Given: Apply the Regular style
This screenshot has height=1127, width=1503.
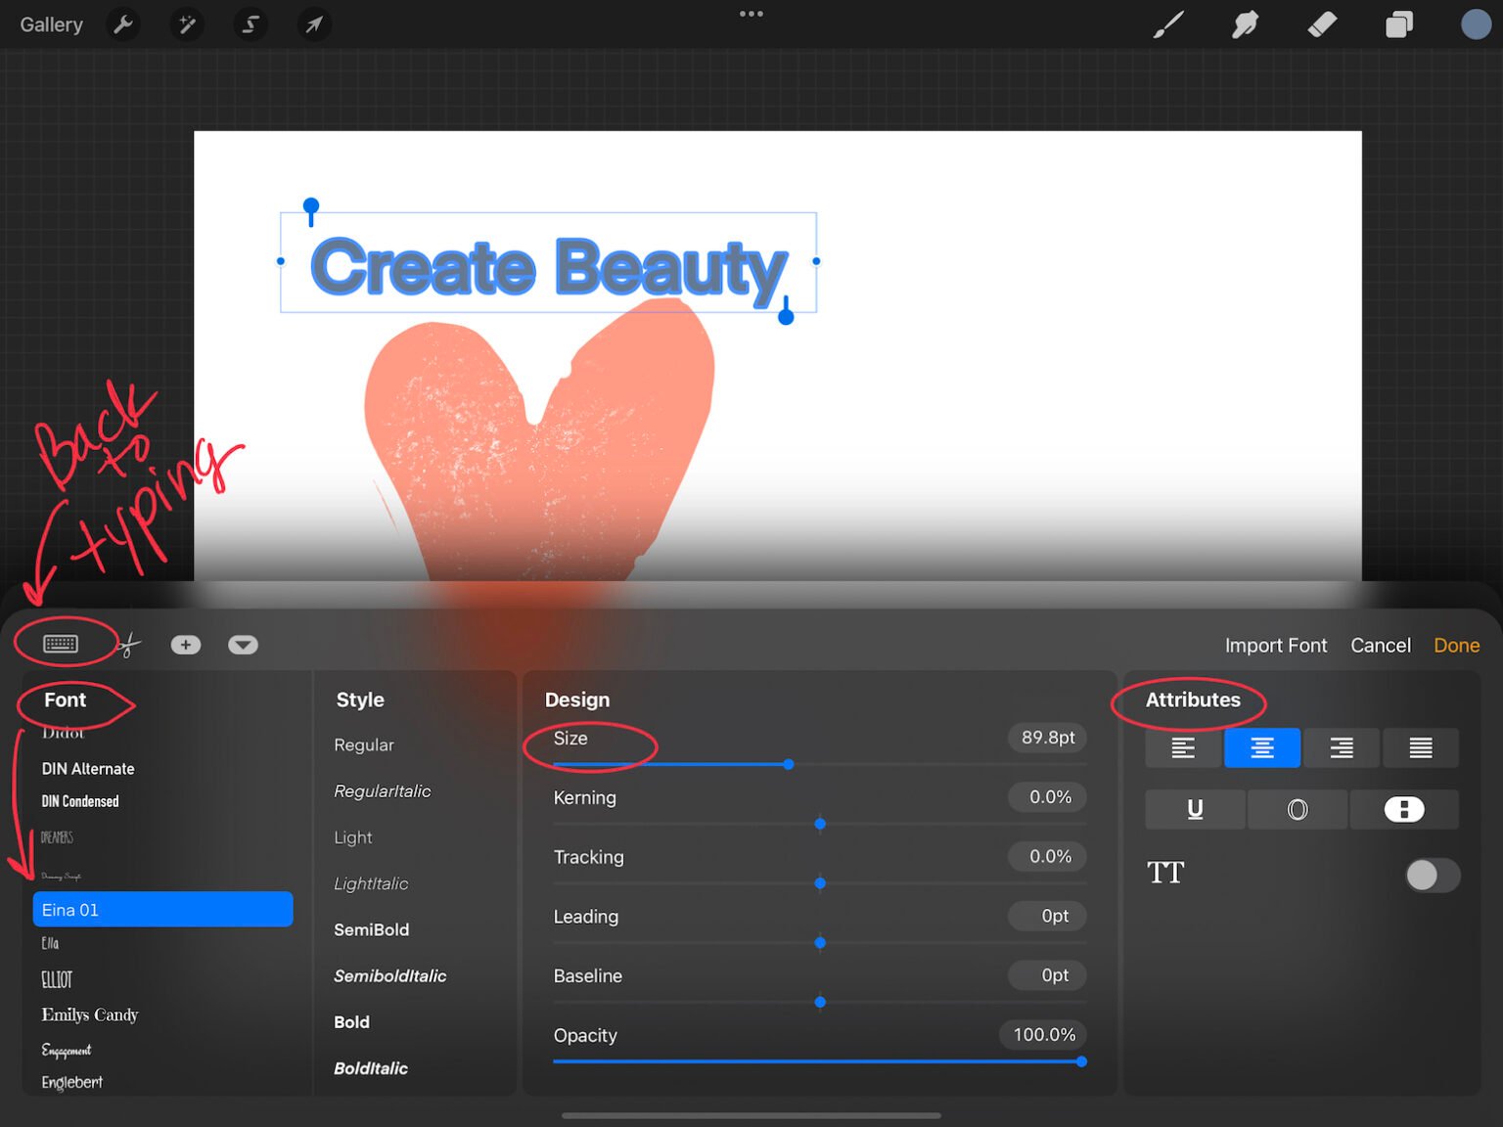Looking at the screenshot, I should tap(364, 745).
